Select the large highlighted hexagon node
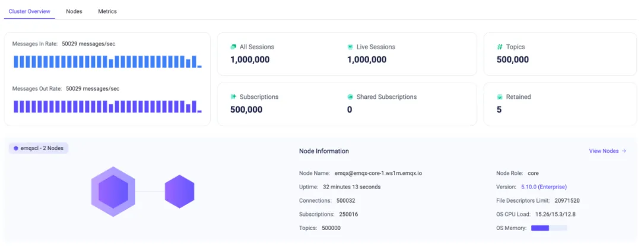This screenshot has width=641, height=246. [113, 191]
